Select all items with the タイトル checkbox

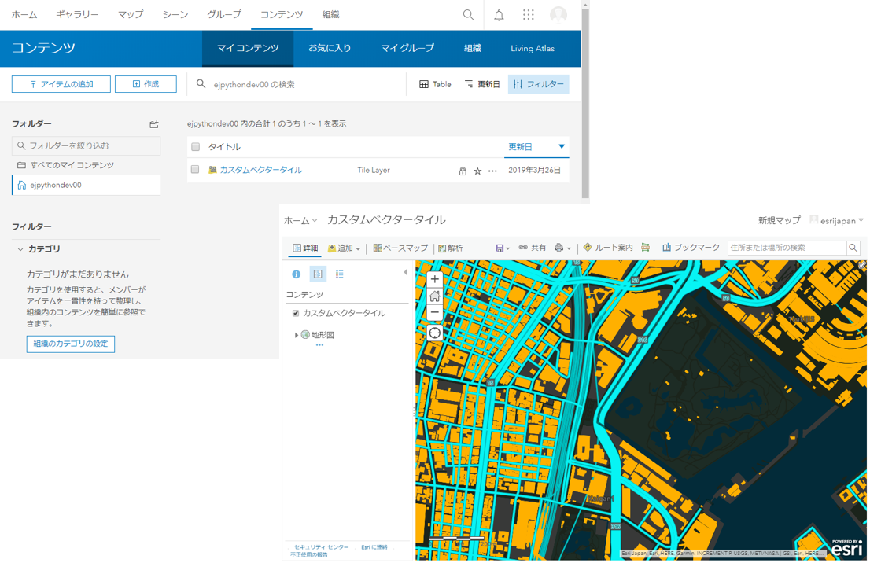(x=195, y=147)
